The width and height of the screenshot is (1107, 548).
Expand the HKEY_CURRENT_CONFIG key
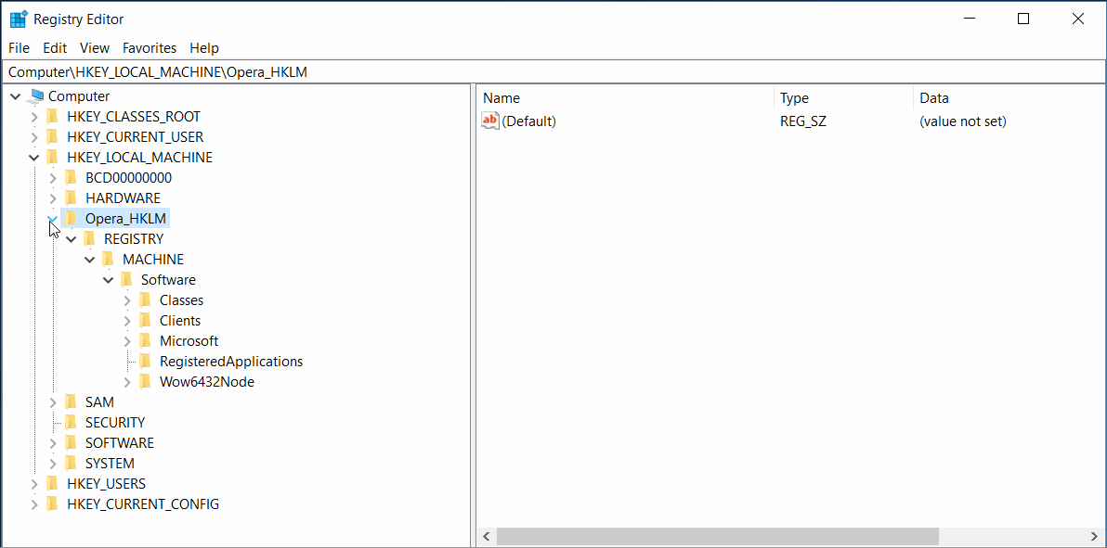point(34,505)
